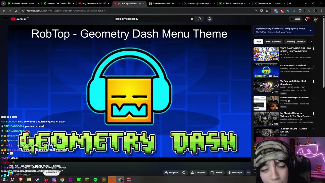This screenshot has width=325, height=183.
Task: Open Es Peor De Lo Que Pensamos thumbnail
Action: [266, 103]
